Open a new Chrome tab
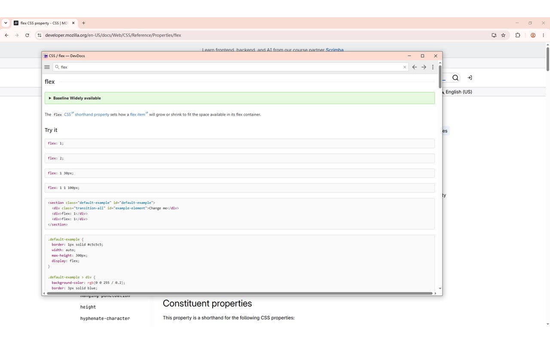 pyautogui.click(x=83, y=23)
